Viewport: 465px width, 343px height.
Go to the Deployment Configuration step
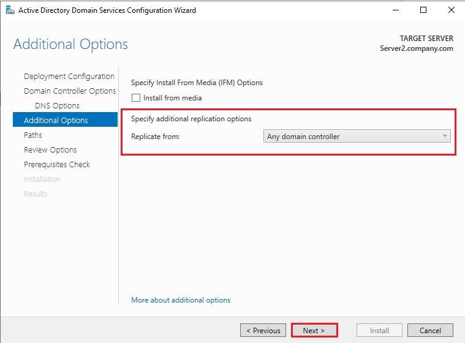[x=69, y=77]
